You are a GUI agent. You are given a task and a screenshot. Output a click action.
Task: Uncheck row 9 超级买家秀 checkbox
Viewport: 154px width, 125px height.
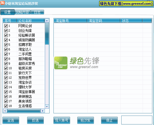(x=6, y=64)
